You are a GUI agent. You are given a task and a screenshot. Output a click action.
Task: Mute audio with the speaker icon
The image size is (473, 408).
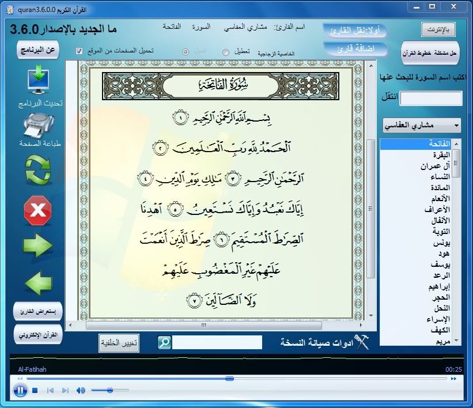click(x=81, y=391)
